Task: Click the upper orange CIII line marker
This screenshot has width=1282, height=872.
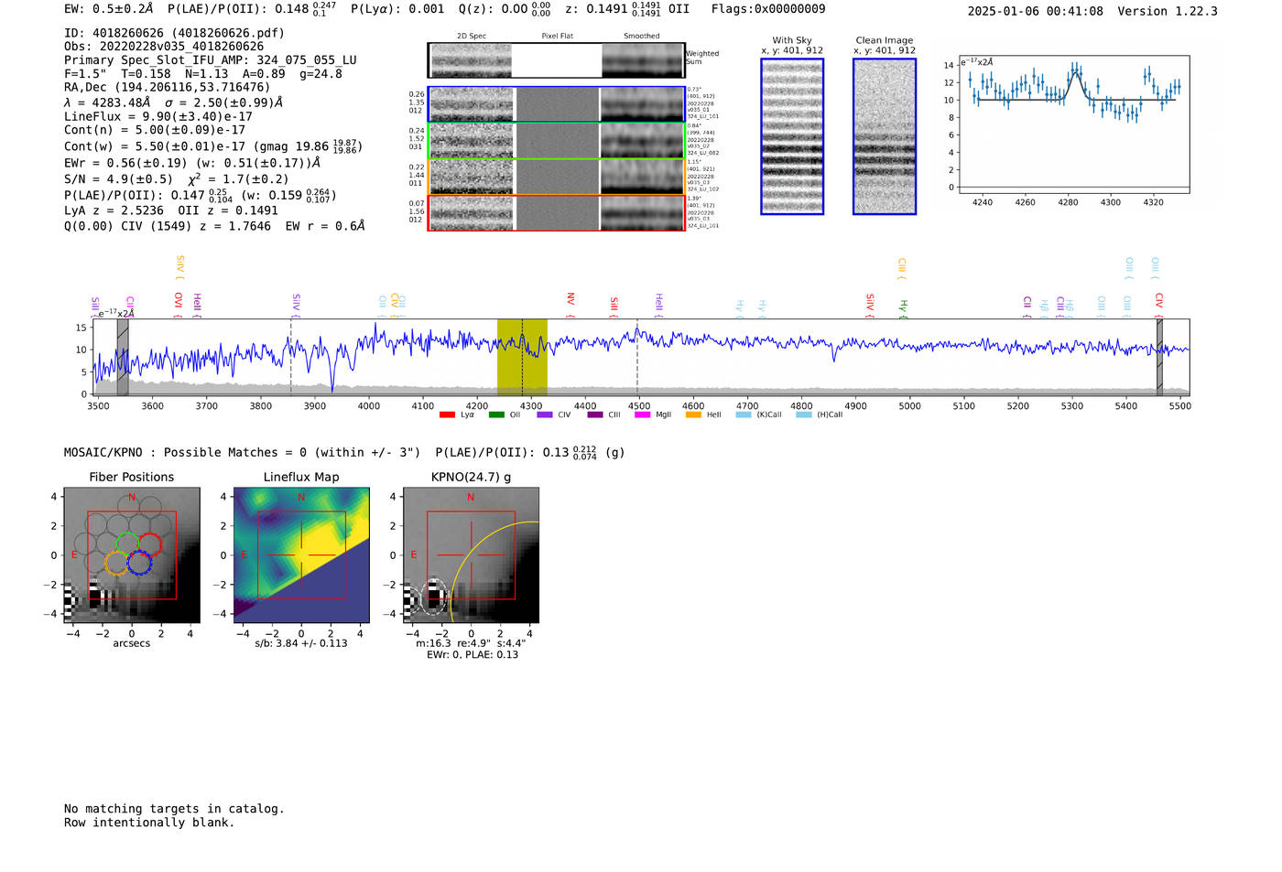Action: (x=901, y=268)
